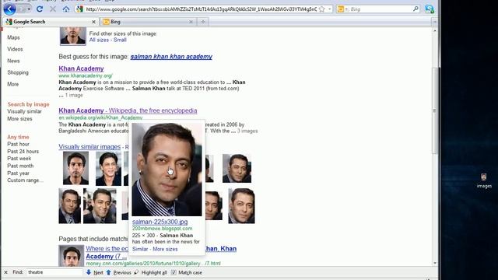Open rightmost thumbnail in bottom similar row
The height and width of the screenshot is (280, 498).
pyautogui.click(x=241, y=206)
